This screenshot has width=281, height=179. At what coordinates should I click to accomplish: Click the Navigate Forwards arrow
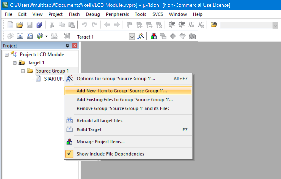[x=117, y=25]
